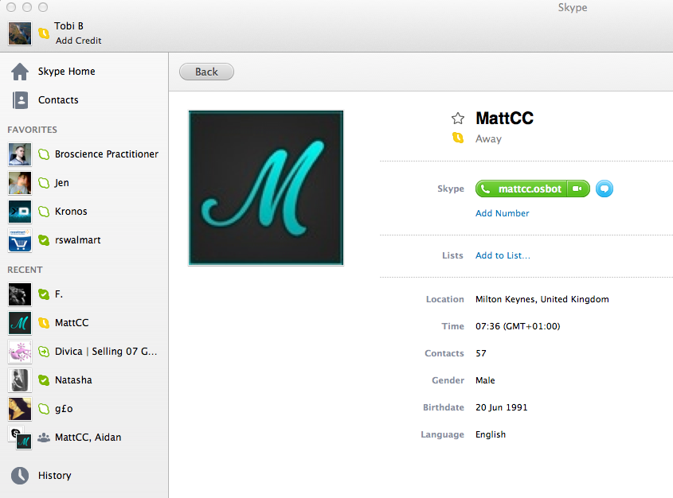This screenshot has height=498, width=673.
Task: Click Broscience Practitioner's avatar thumbnail
Action: pyautogui.click(x=20, y=154)
